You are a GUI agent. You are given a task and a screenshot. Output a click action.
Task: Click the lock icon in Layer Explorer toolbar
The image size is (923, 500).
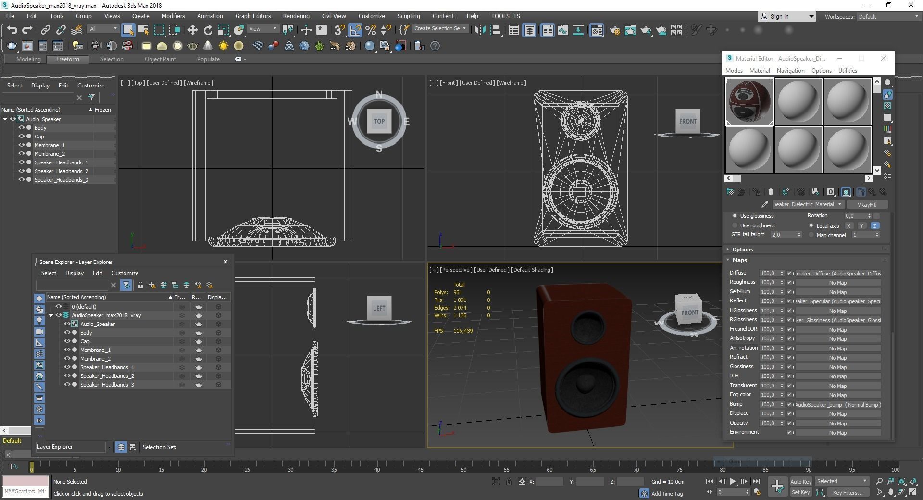140,285
